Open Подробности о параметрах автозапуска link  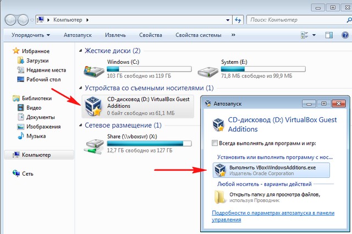click(273, 216)
